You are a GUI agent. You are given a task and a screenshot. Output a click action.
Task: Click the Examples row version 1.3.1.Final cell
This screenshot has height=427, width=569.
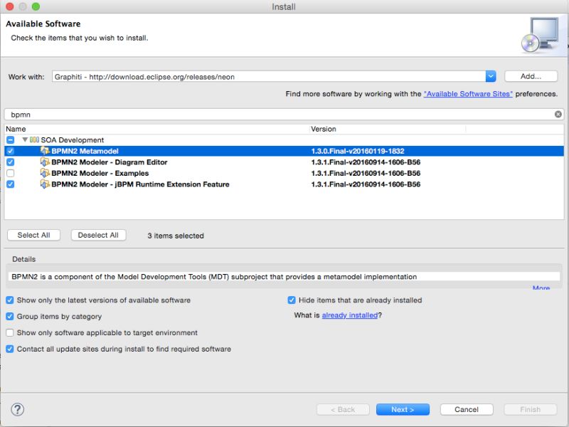[366, 173]
